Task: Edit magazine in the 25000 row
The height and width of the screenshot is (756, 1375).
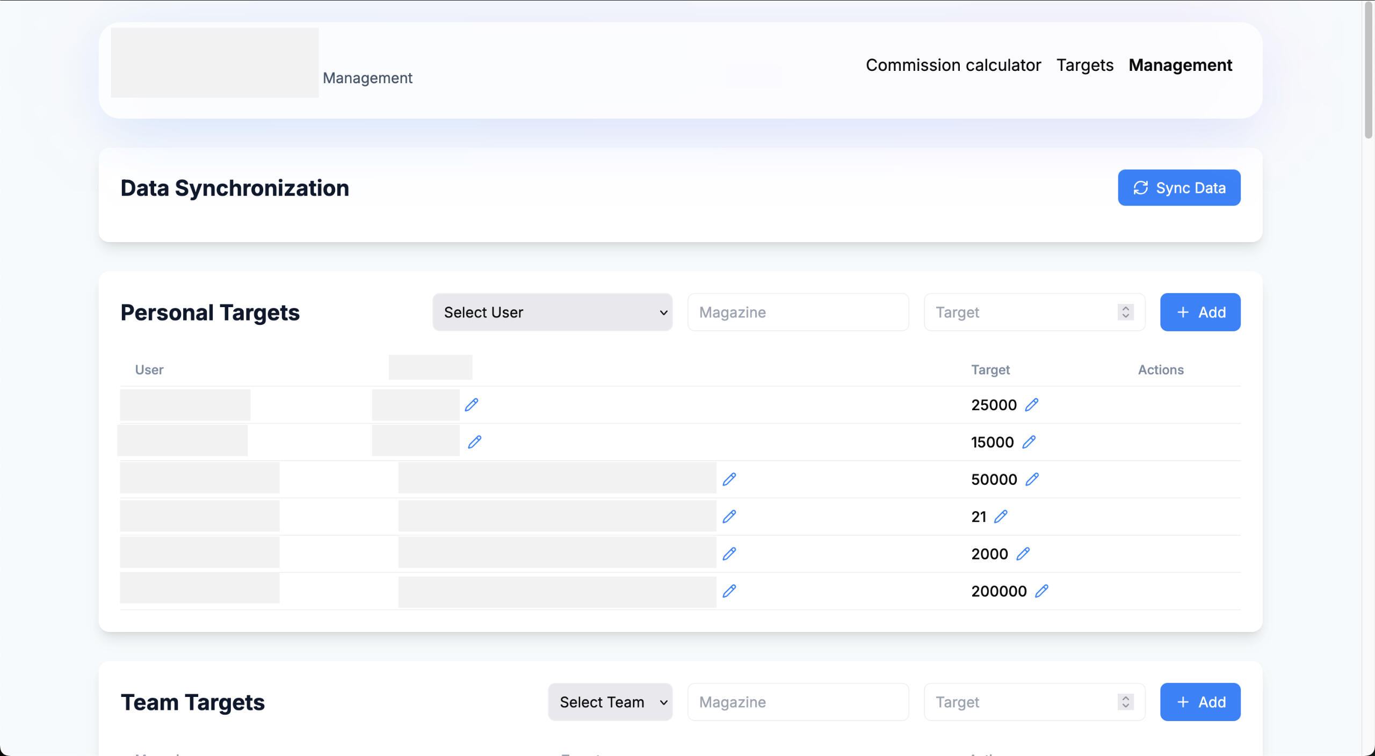Action: [x=472, y=405]
